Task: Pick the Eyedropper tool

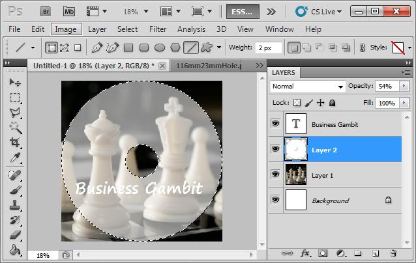Action: [15, 158]
